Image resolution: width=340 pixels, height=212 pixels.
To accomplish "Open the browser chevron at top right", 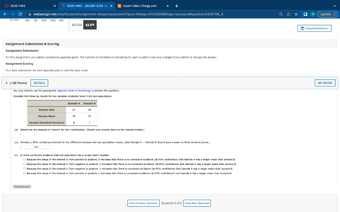I will click(x=335, y=6).
